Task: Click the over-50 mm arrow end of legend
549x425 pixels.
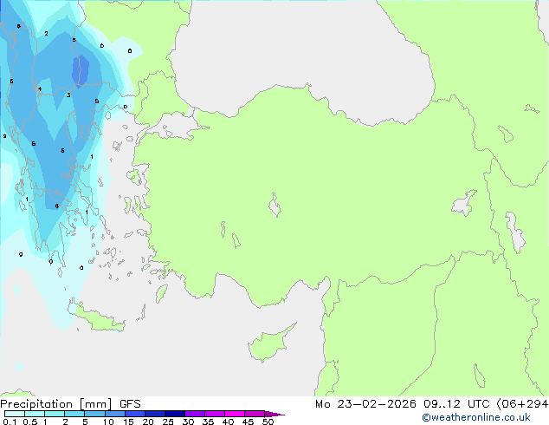Action: [274, 414]
